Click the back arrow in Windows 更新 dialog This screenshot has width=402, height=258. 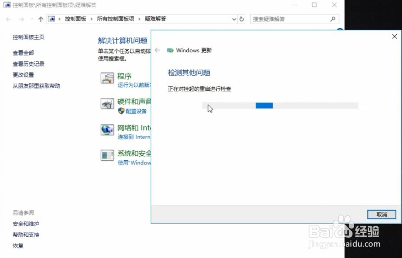coord(158,50)
